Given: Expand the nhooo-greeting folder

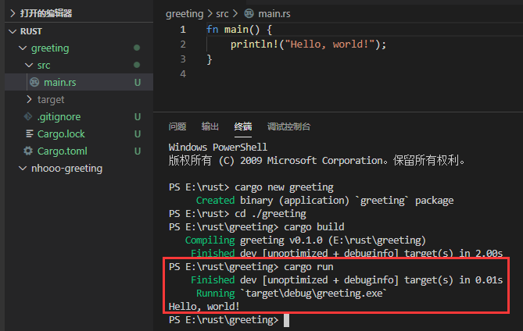Looking at the screenshot, I should [23, 169].
